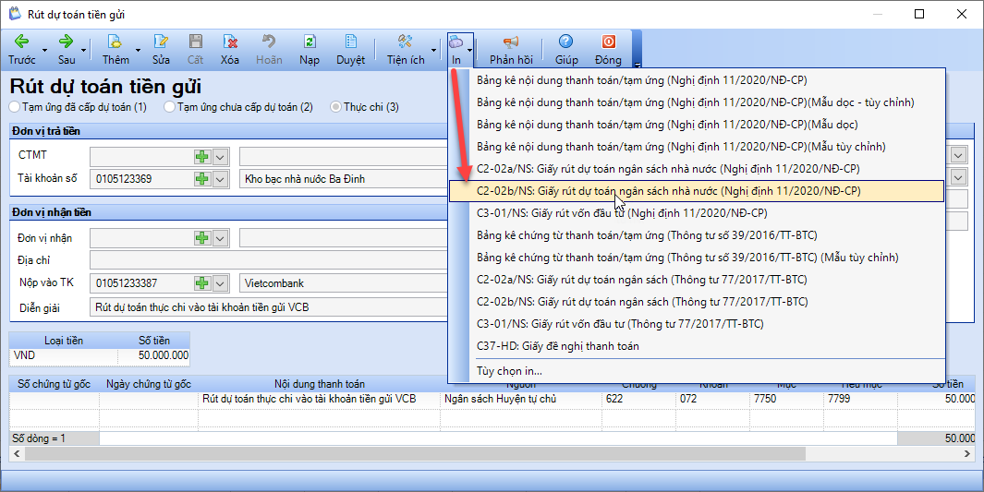Click the Sửa edit icon
Image resolution: width=984 pixels, height=492 pixels.
click(162, 42)
